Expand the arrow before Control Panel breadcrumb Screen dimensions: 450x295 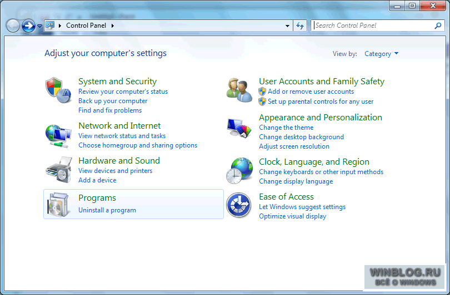pyautogui.click(x=59, y=26)
